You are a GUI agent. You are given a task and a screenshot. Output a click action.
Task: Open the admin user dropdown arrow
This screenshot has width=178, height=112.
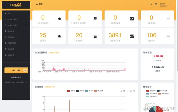pos(170,4)
